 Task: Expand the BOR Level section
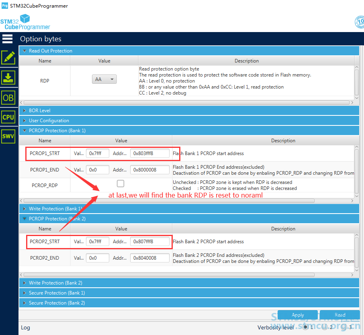[189, 111]
